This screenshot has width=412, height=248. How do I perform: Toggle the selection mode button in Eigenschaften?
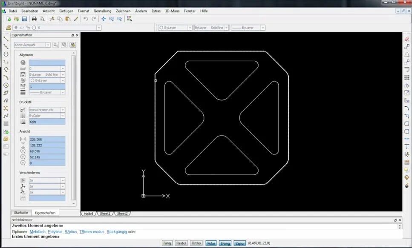[73, 45]
